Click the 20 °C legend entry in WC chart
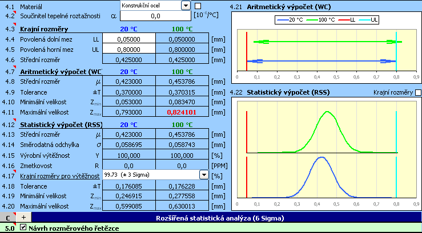Screen dimensions: 422x233 (291, 19)
